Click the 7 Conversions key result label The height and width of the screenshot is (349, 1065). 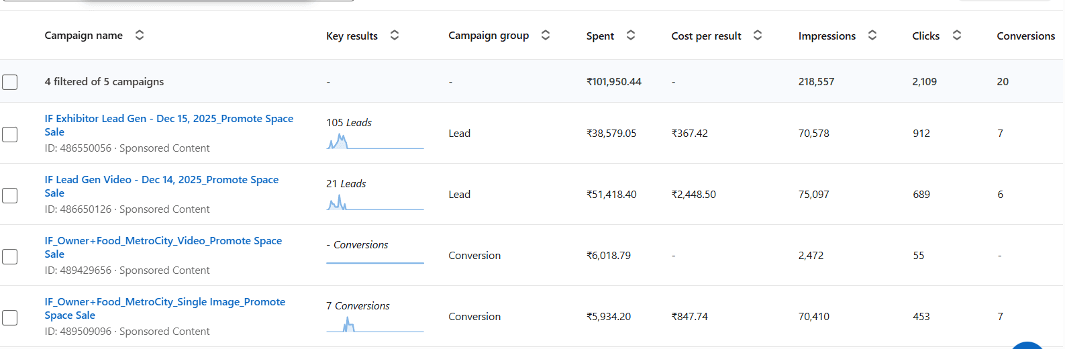(x=358, y=306)
